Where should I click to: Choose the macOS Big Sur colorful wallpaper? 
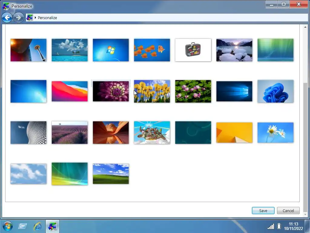coord(70,91)
